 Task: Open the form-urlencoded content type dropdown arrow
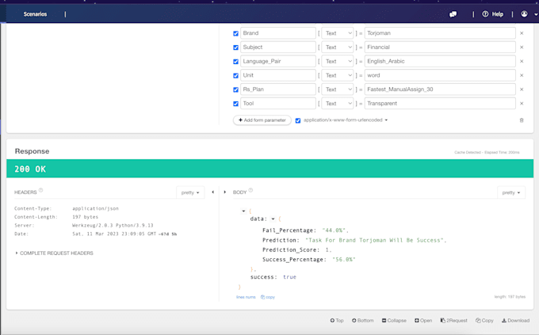(386, 120)
